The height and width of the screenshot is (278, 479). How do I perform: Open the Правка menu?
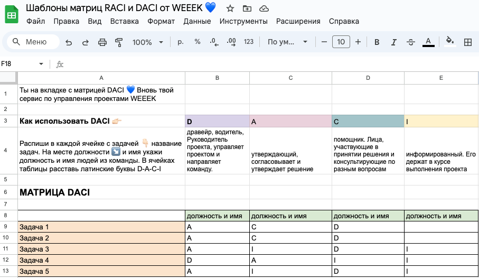[67, 22]
